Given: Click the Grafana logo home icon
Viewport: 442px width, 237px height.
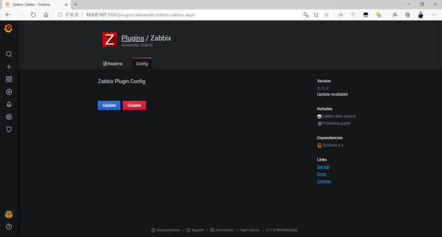Looking at the screenshot, I should pos(8,29).
